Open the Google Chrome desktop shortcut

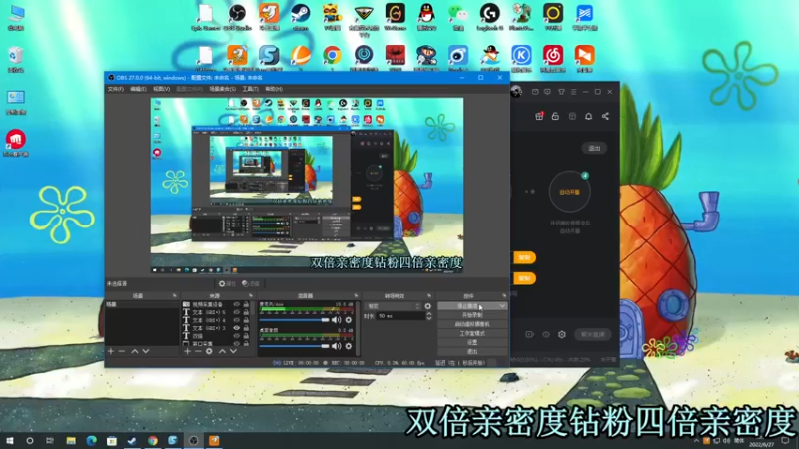click(332, 57)
